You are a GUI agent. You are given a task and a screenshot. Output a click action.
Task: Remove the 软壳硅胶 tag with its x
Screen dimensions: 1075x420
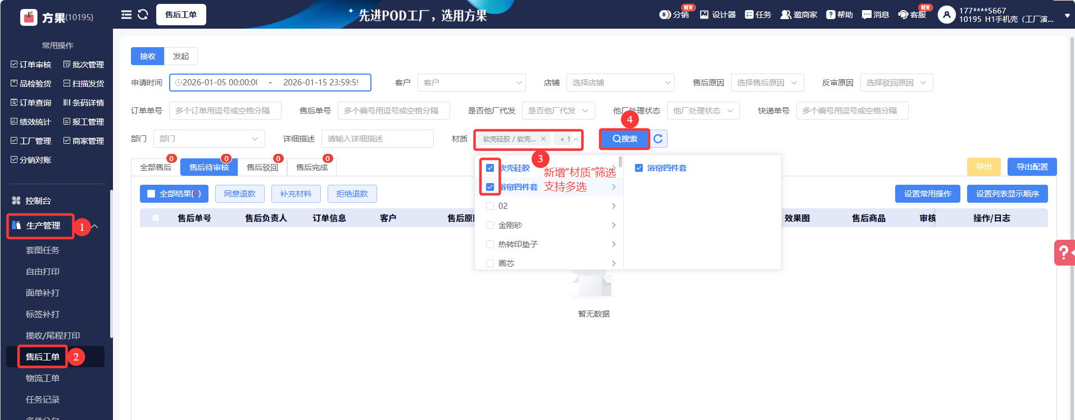click(x=543, y=139)
